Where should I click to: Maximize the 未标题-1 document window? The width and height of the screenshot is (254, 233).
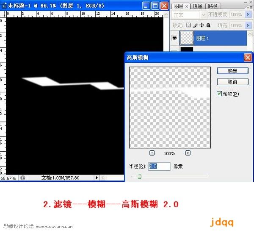pyautogui.click(x=155, y=6)
